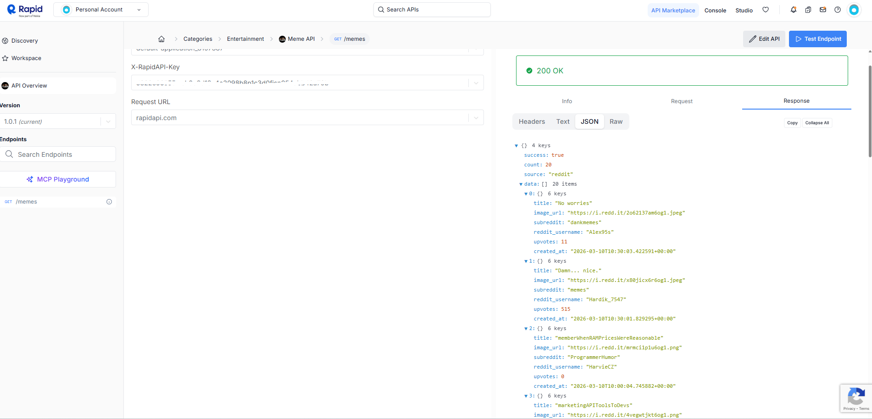Select the JSON response view

pyautogui.click(x=589, y=121)
